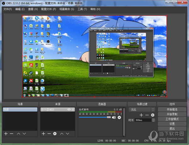Click the 台式音响 label in the mixer
Image resolution: width=189 pixels, height=145 pixels.
point(84,109)
